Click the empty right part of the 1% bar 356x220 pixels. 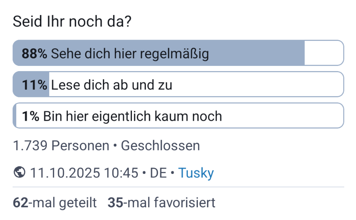pos(282,116)
